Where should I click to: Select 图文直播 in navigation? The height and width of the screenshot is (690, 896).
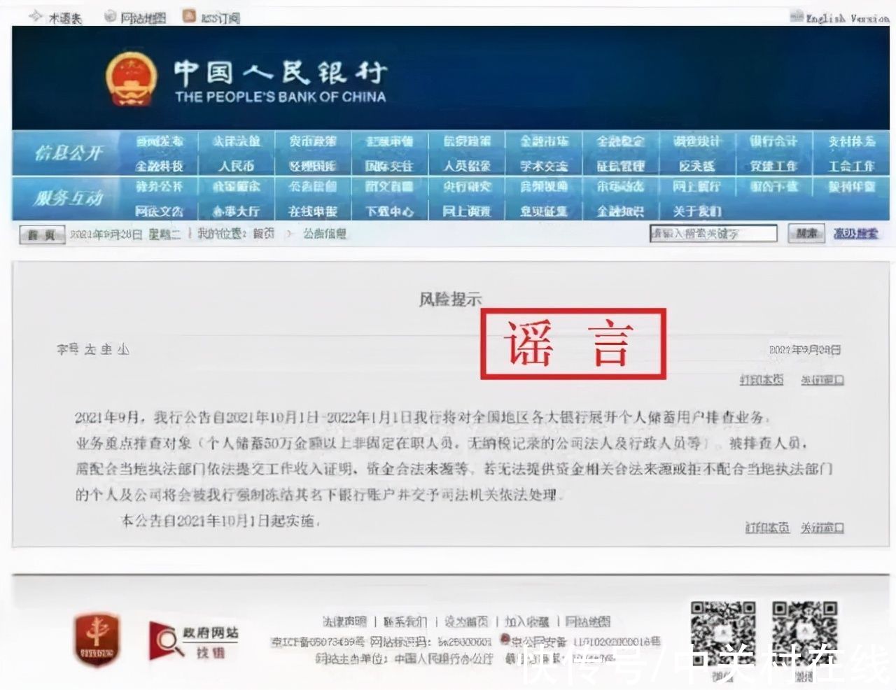pos(390,187)
